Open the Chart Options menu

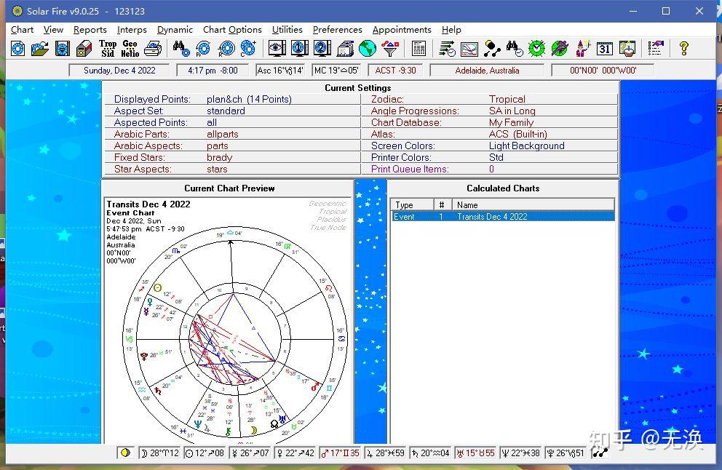point(232,29)
